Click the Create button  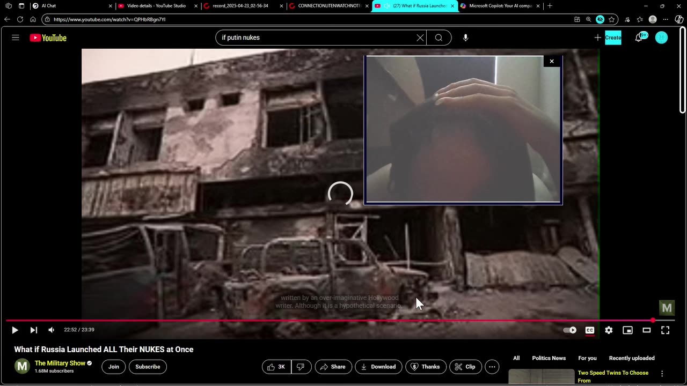pyautogui.click(x=613, y=38)
